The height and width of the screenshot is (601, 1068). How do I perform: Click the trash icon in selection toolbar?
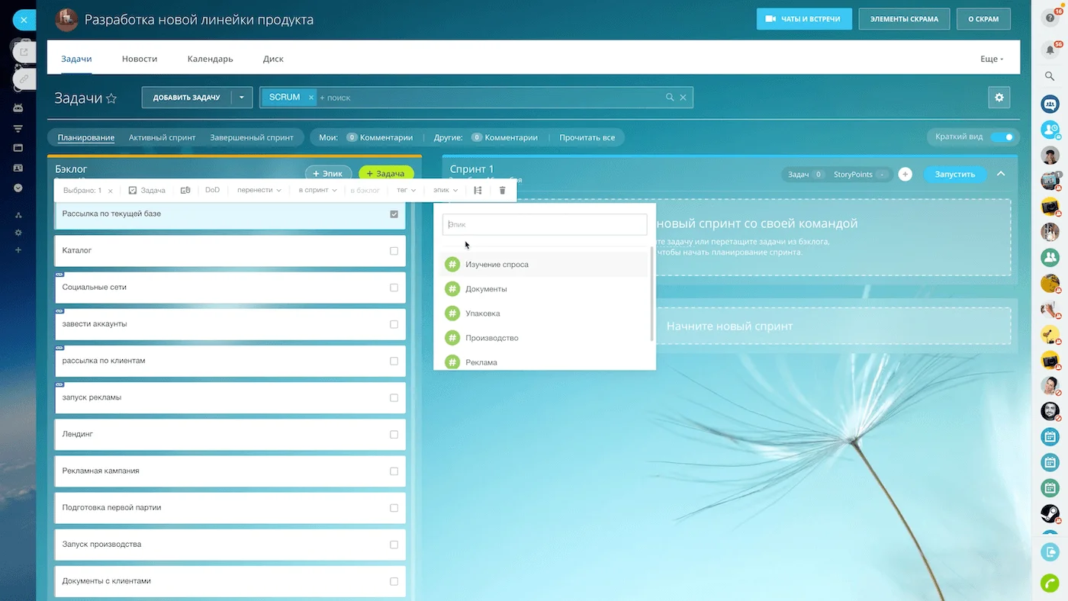pyautogui.click(x=502, y=191)
